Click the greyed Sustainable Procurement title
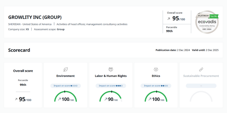The image size is (227, 113). pos(201,76)
